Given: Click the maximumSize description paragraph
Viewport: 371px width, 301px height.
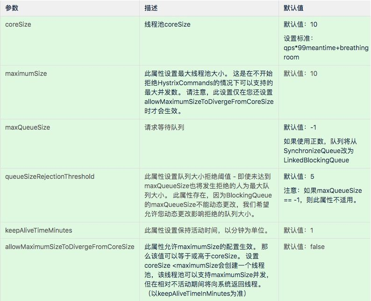Looking at the screenshot, I should coord(209,92).
